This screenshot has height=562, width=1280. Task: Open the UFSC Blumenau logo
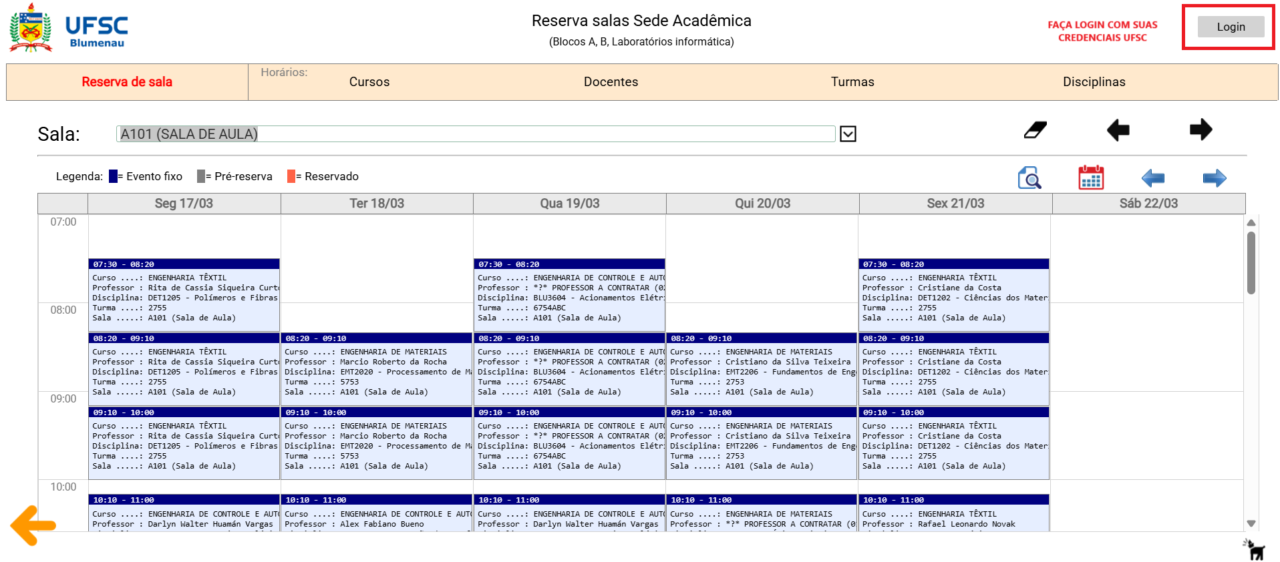pyautogui.click(x=68, y=28)
